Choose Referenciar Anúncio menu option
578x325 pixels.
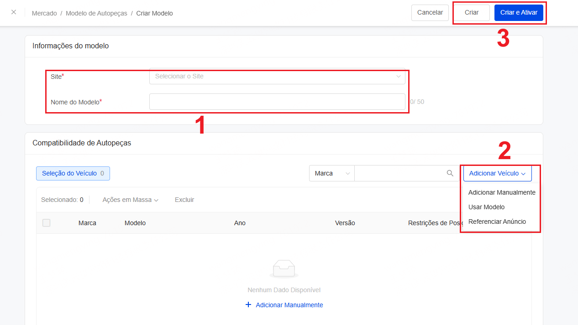pyautogui.click(x=497, y=222)
